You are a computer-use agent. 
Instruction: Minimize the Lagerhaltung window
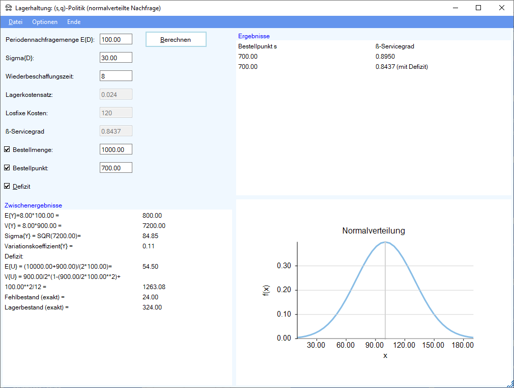(455, 8)
